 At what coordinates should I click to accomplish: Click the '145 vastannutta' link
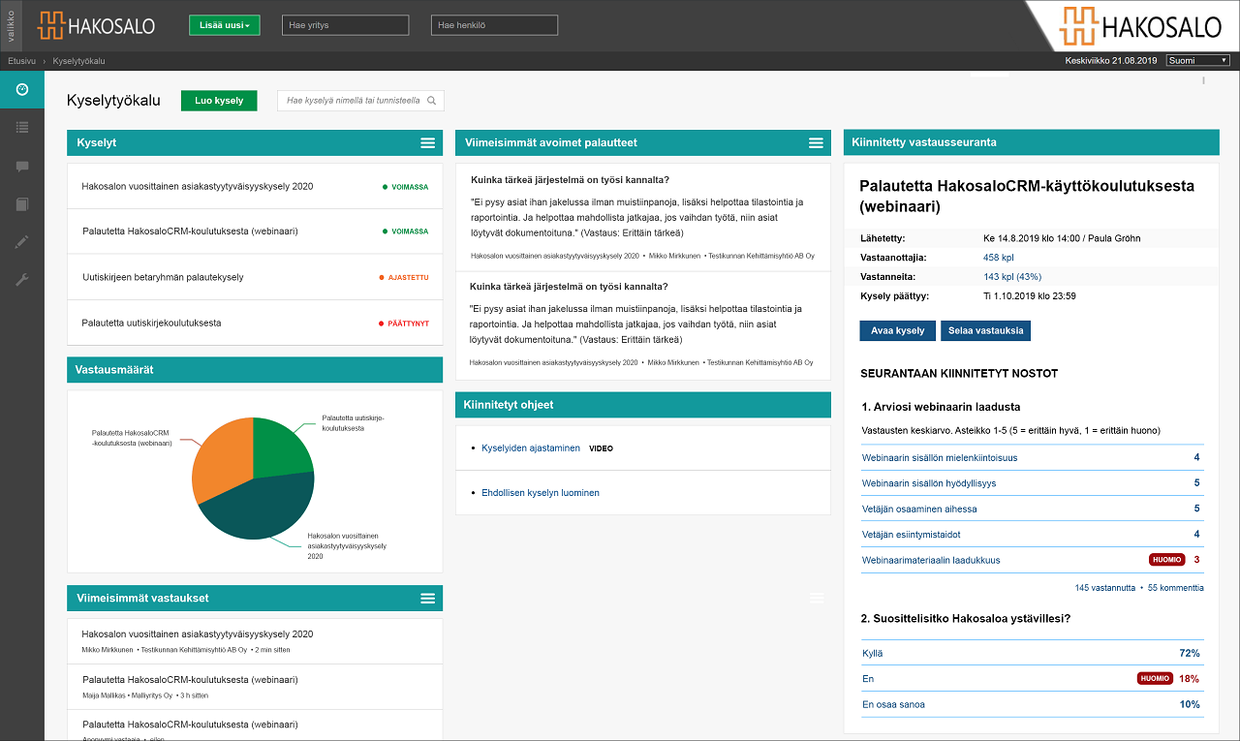pyautogui.click(x=1104, y=588)
